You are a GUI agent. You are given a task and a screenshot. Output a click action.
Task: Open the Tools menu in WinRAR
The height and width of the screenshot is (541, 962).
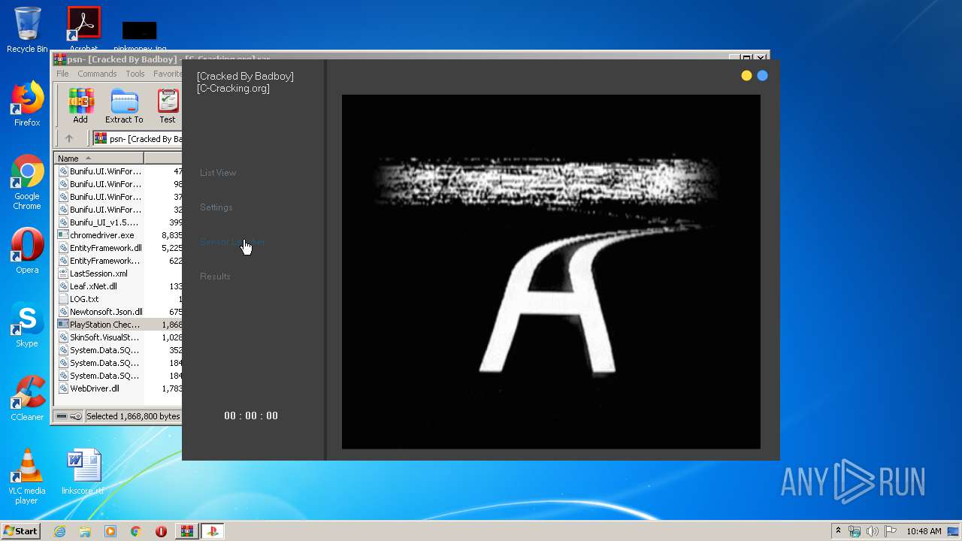point(135,74)
